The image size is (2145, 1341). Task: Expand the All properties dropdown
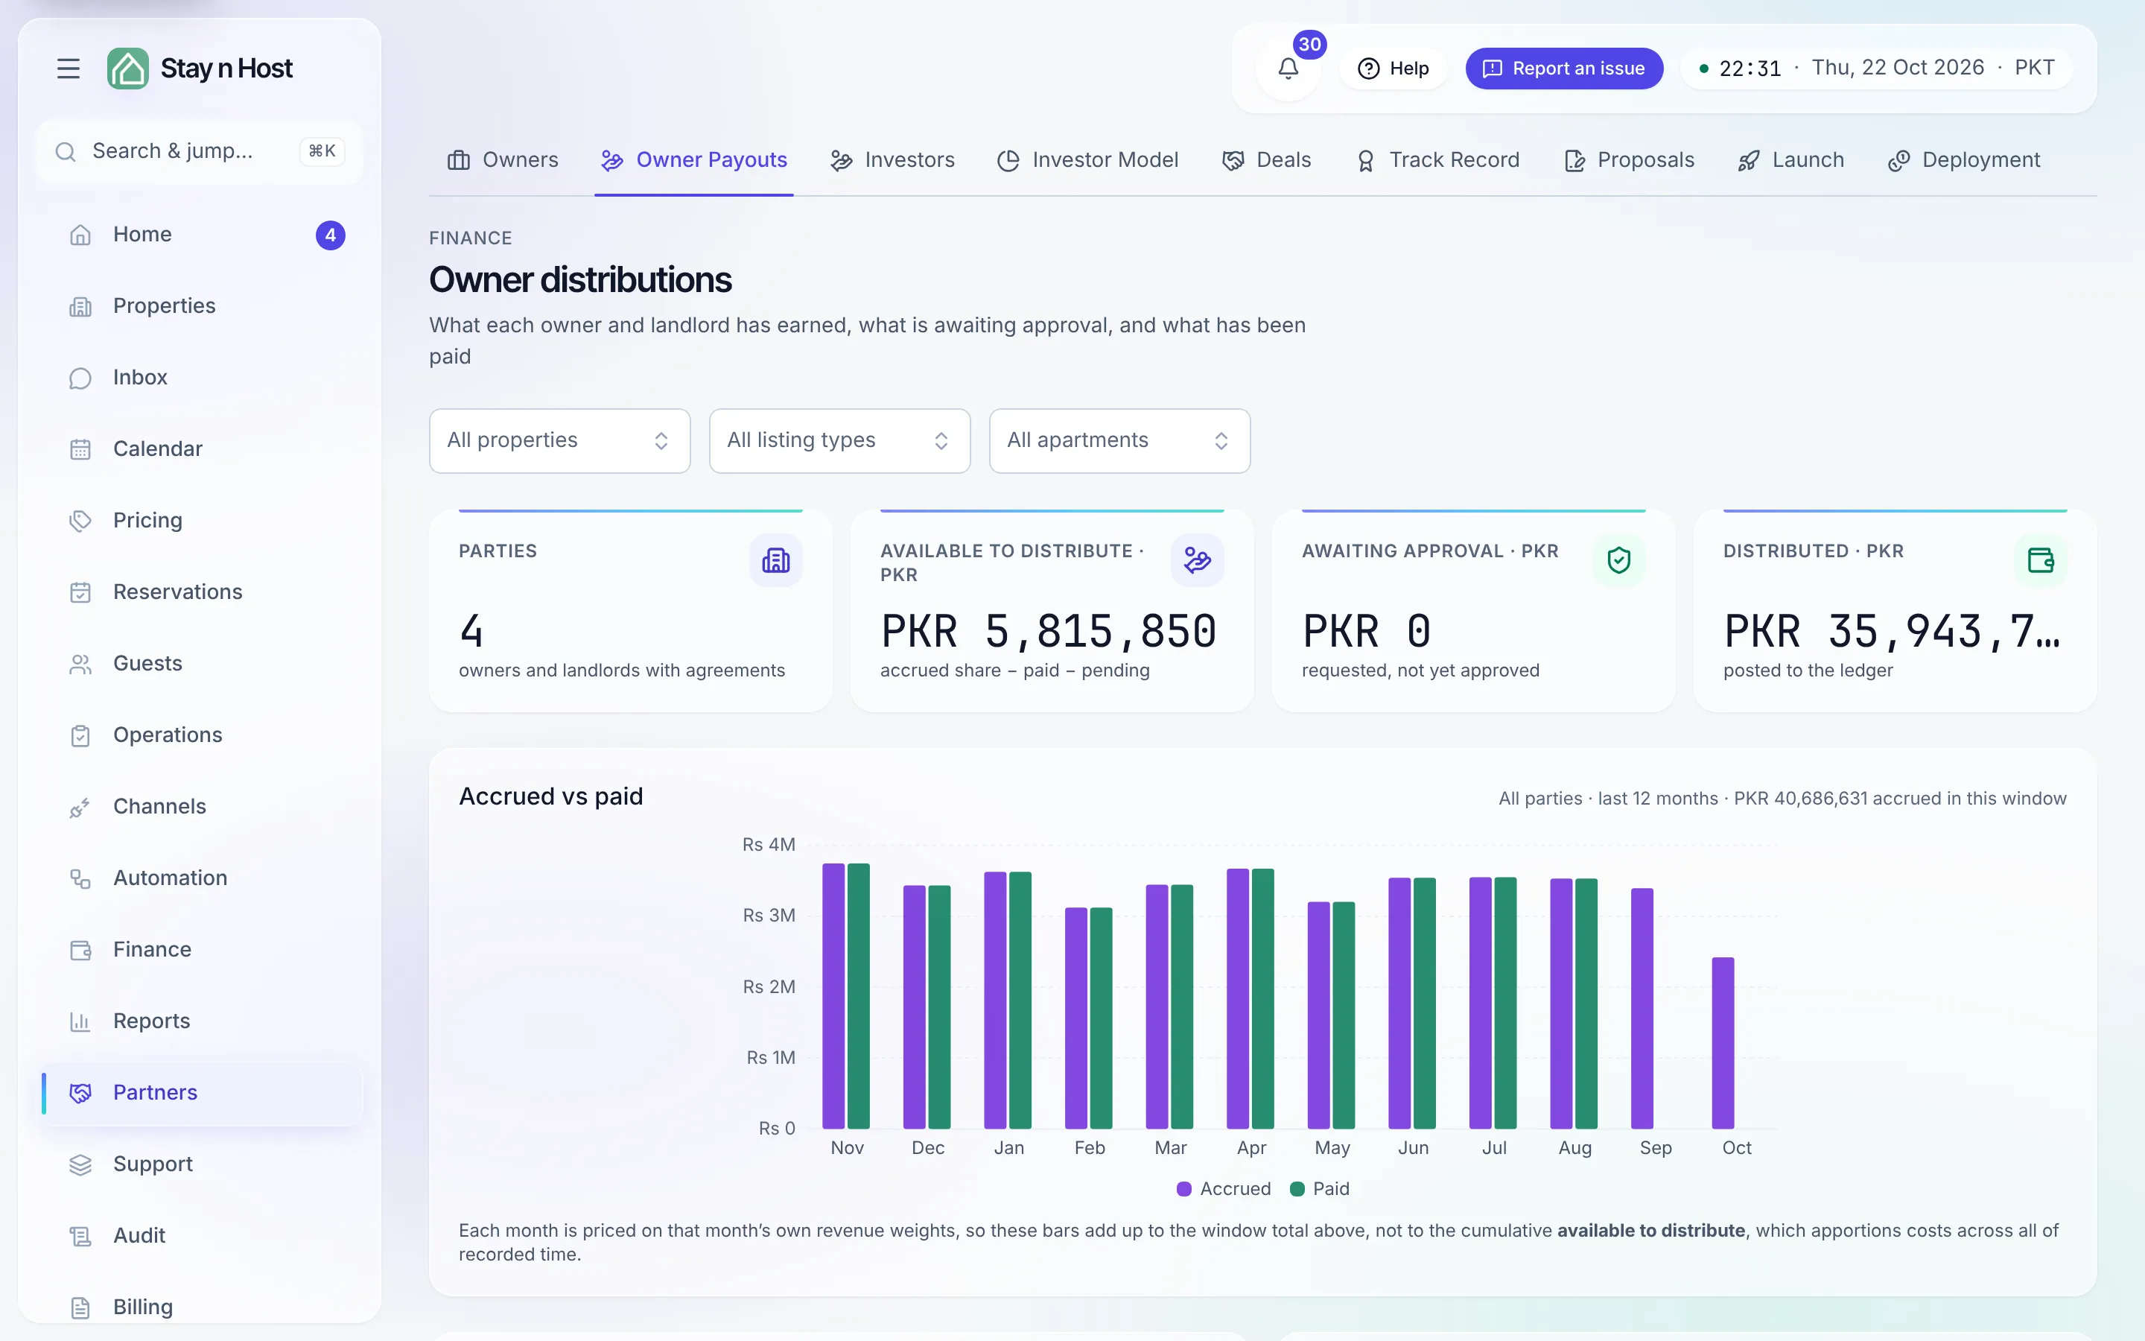pos(559,441)
